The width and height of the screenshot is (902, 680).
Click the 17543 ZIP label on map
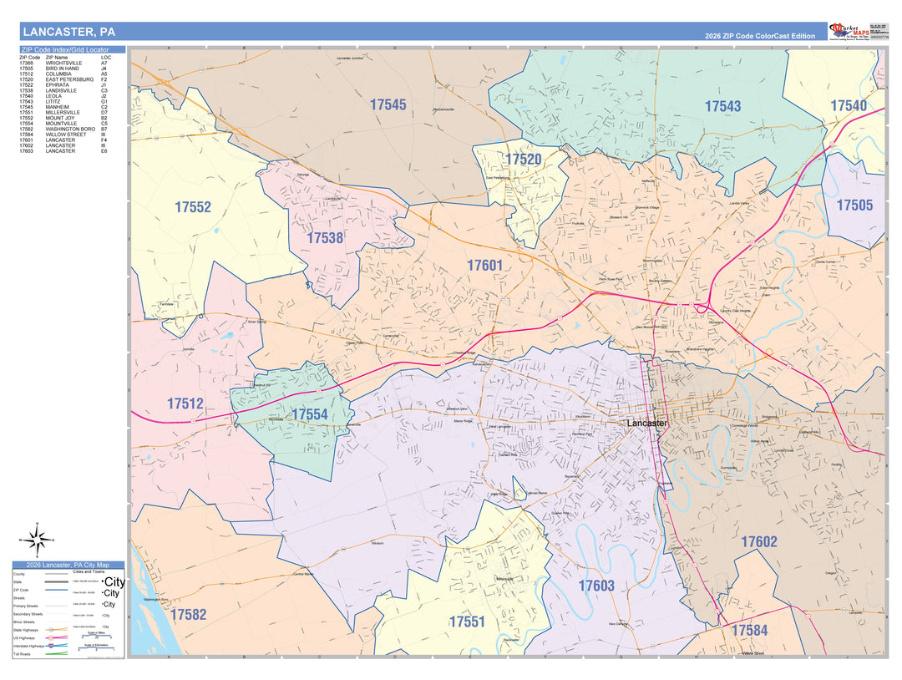point(722,106)
